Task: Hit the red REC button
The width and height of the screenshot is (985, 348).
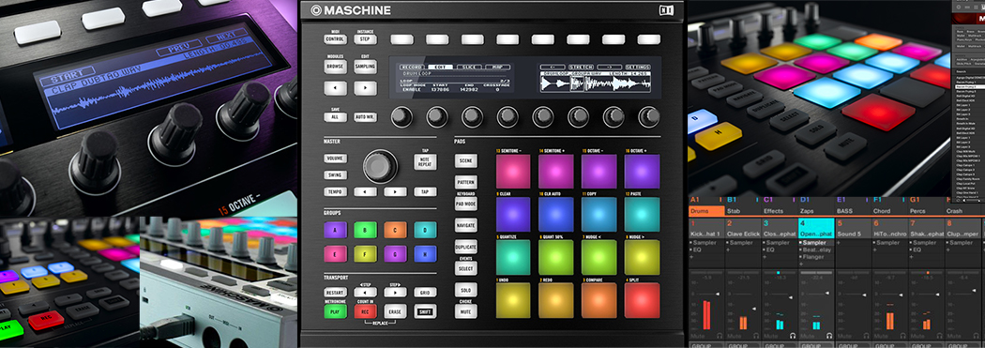Action: pos(365,310)
